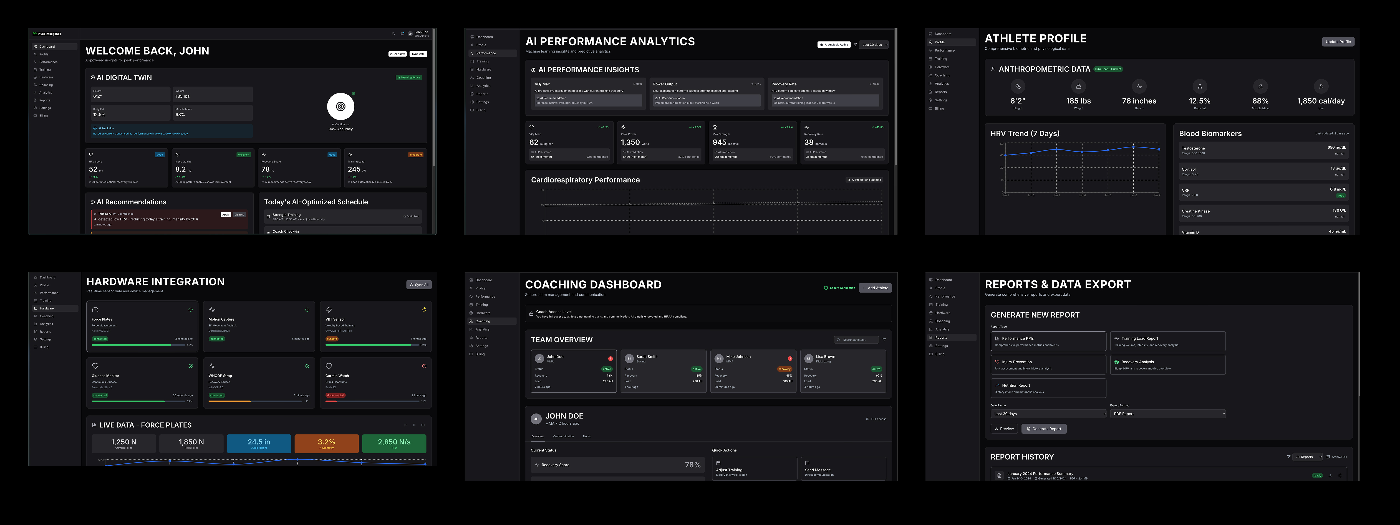Image resolution: width=1400 pixels, height=525 pixels.
Task: Click Garmin Watch disconnected alert icon
Action: point(424,366)
